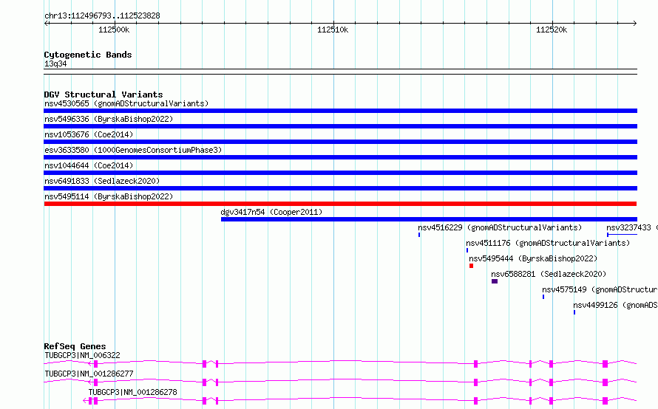
Task: Select variant label nsv6588281 (Sedlazeck2020)
Action: (549, 274)
